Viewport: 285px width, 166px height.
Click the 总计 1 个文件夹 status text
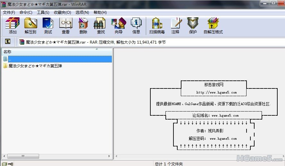pos(169,164)
